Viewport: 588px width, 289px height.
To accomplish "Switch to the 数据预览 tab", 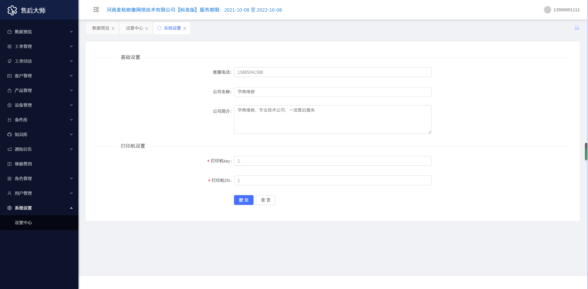I will 100,28.
